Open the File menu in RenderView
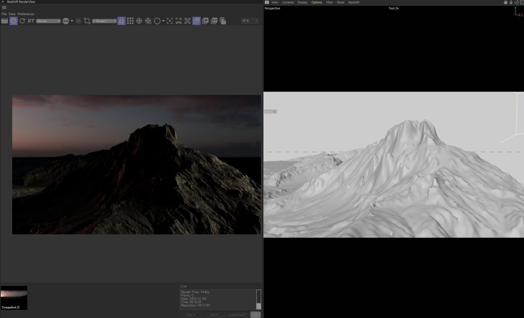The width and height of the screenshot is (524, 318). point(4,14)
